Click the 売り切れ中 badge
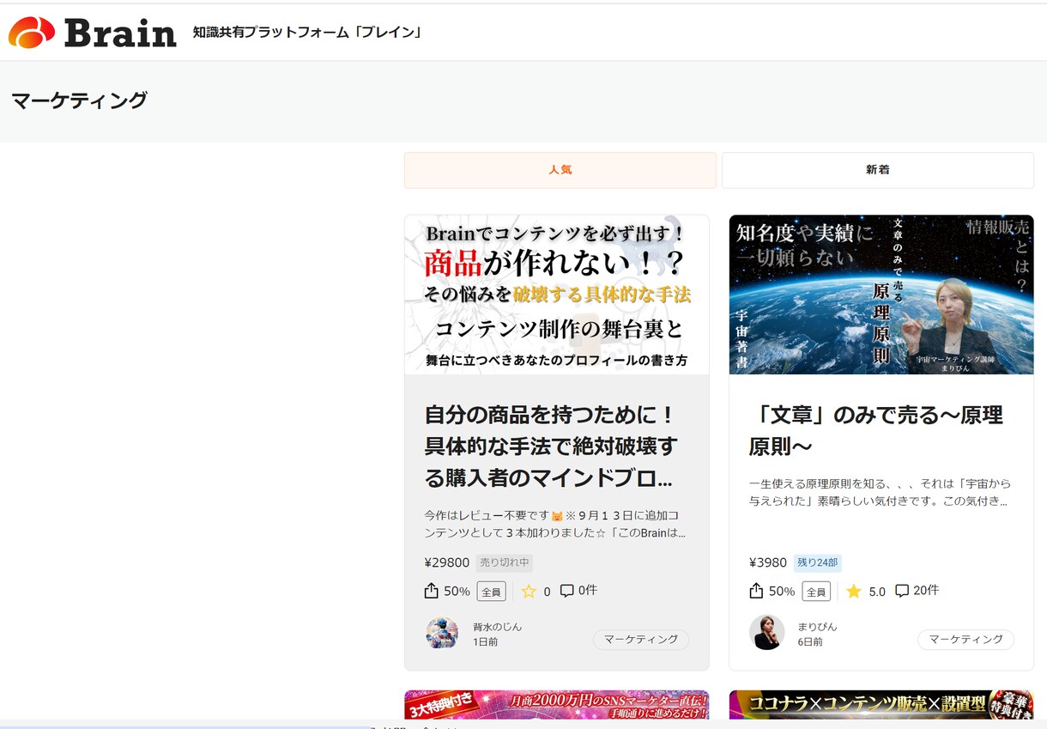The image size is (1047, 729). tap(505, 563)
